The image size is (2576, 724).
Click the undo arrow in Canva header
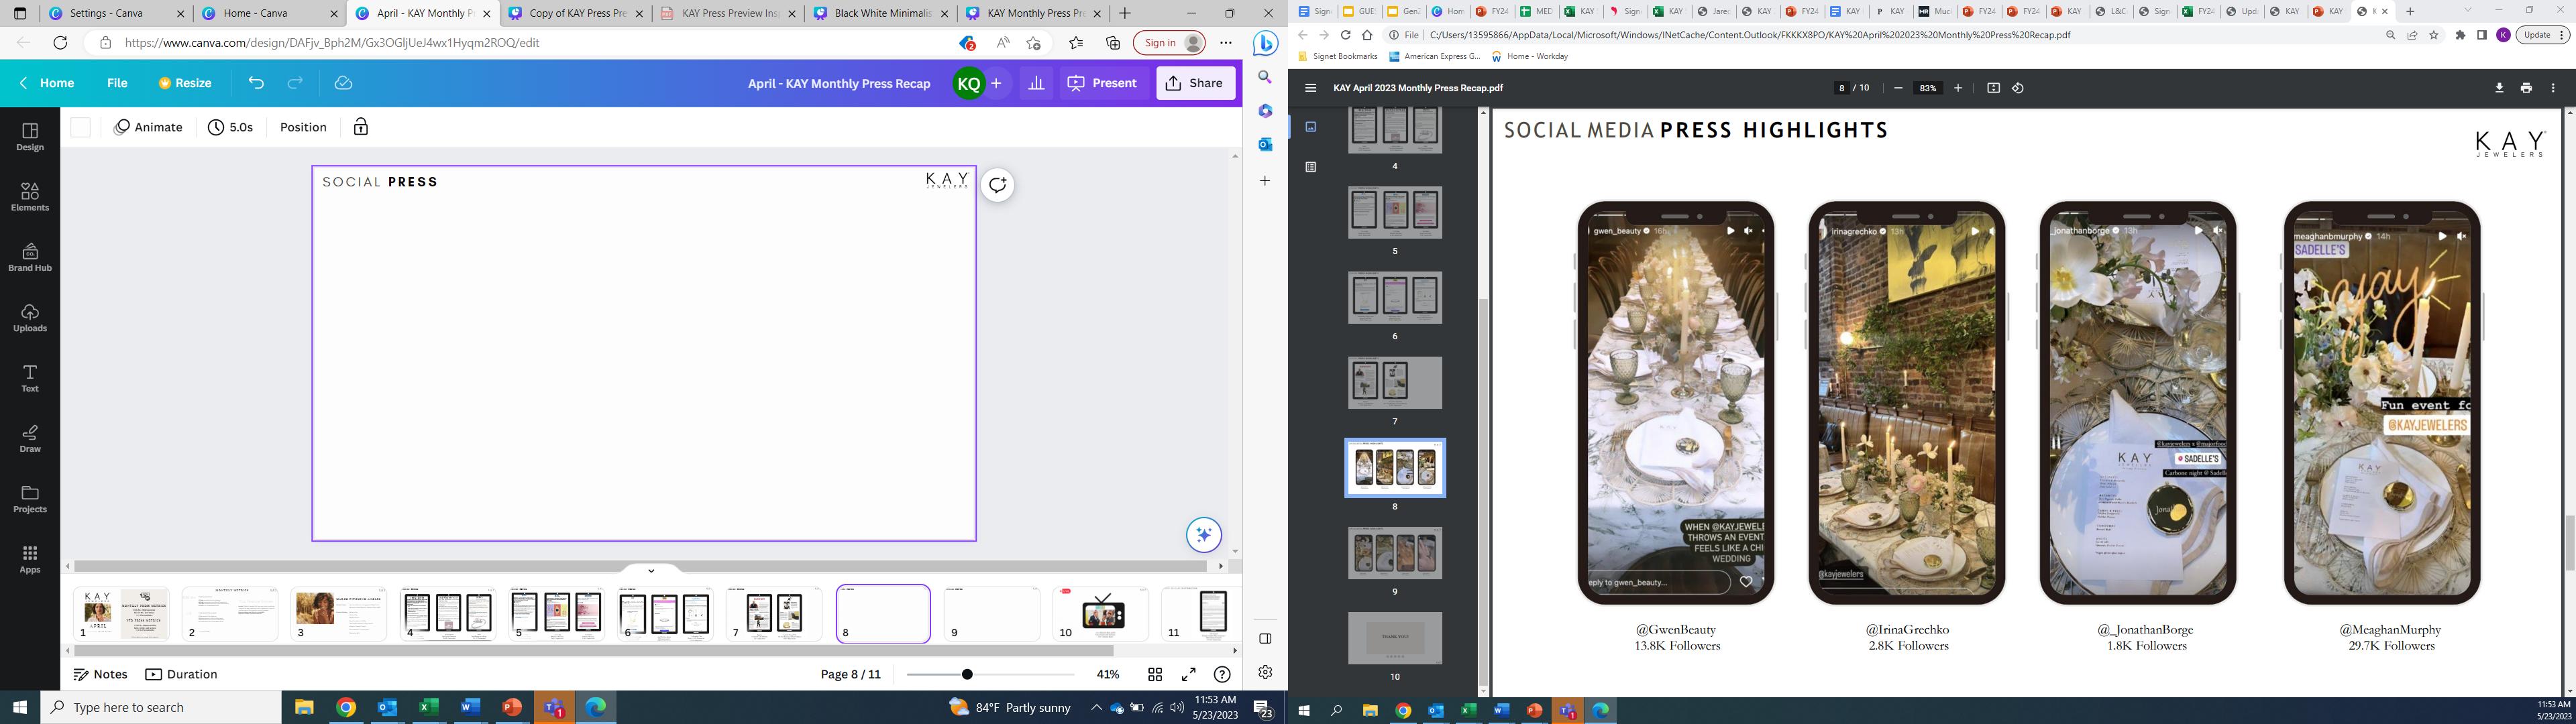[256, 83]
